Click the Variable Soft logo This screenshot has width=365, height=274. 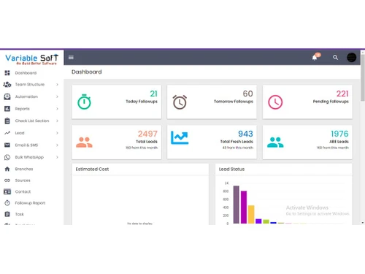pos(32,59)
